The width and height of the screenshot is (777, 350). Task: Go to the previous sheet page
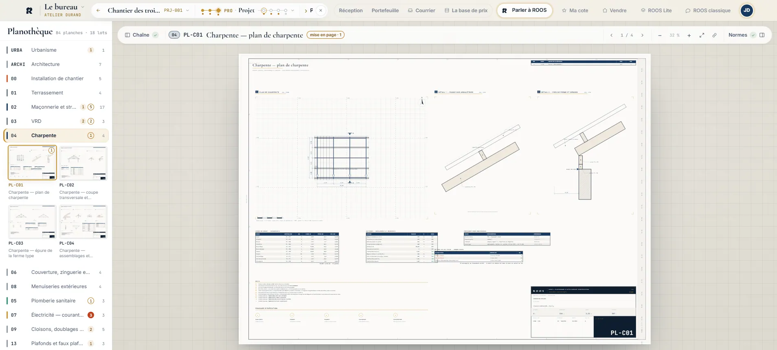[x=612, y=35]
